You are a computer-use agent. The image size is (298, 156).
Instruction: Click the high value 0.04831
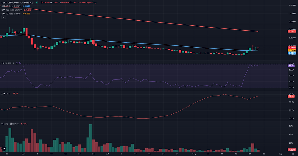click(x=56, y=2)
